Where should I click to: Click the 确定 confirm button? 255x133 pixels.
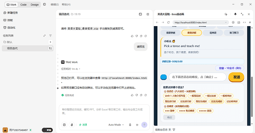pyautogui.click(x=169, y=117)
